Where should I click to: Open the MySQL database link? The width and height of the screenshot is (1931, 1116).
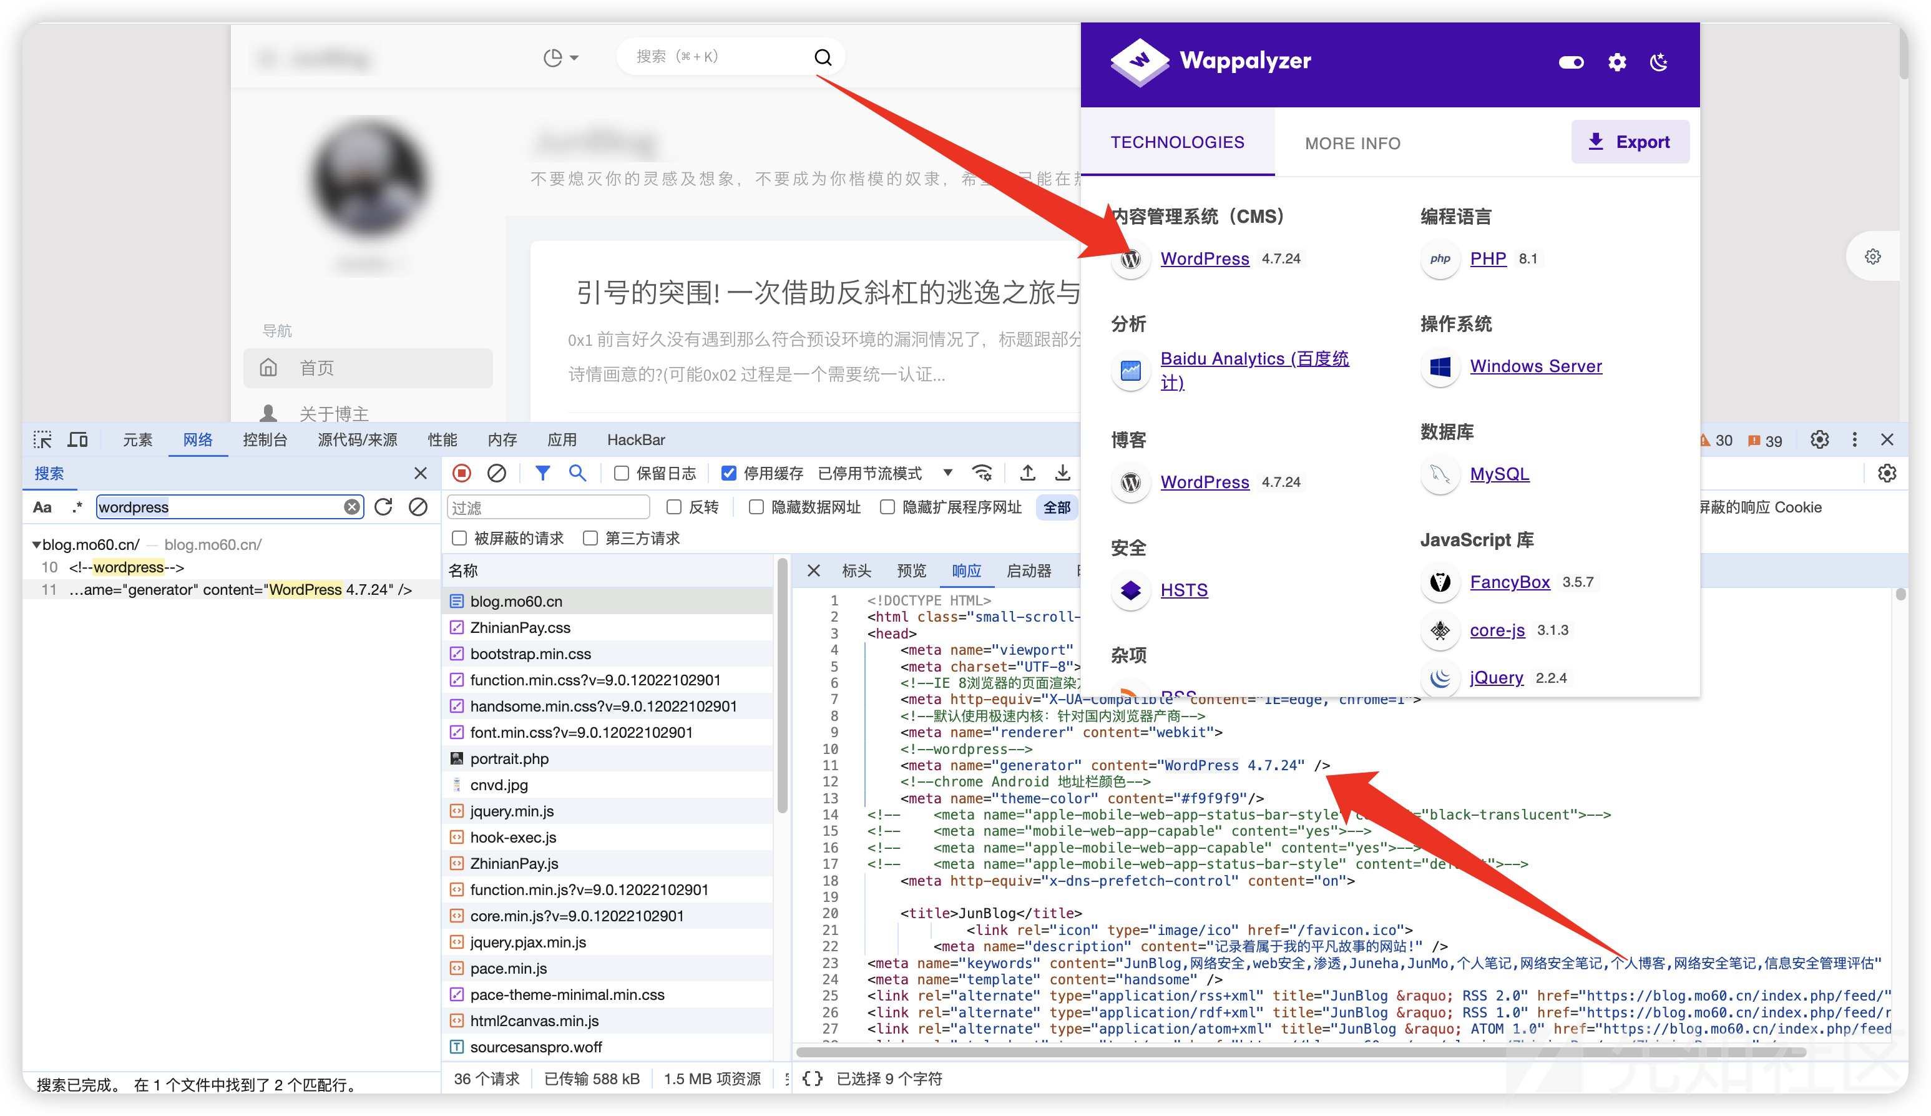[x=1500, y=474]
